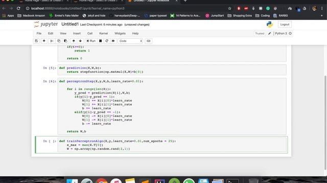Go back in browser history

(4, 9)
